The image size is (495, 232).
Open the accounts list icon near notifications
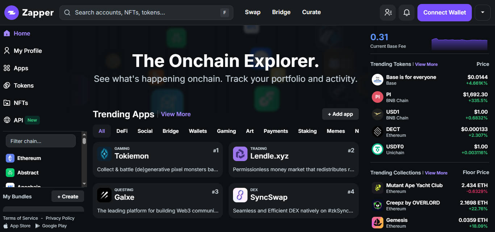click(x=388, y=13)
